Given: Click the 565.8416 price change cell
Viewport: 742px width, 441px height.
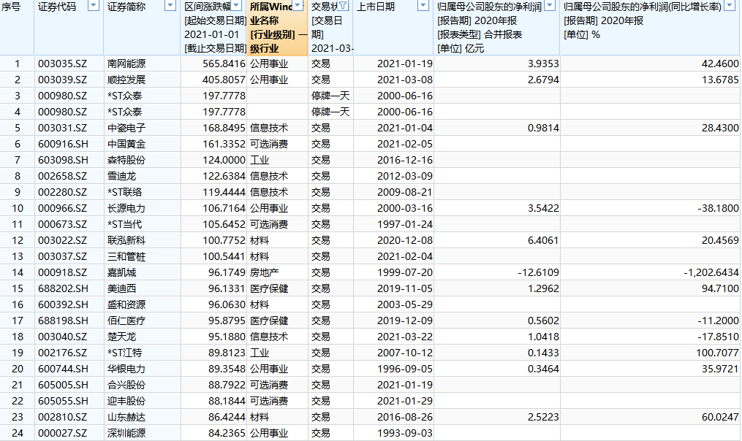Looking at the screenshot, I should (x=224, y=64).
